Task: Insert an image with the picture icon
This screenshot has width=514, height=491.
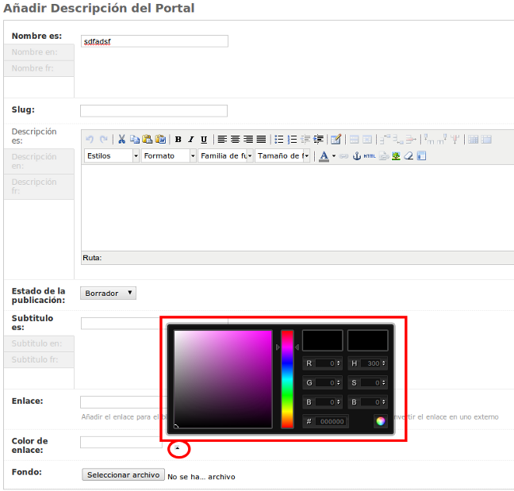Action: [x=396, y=156]
